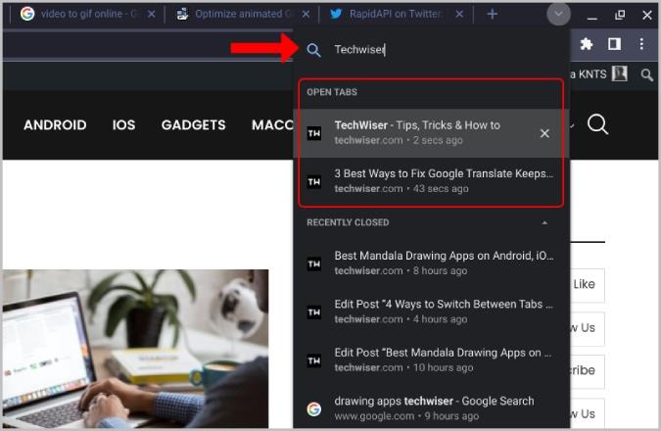661x431 pixels.
Task: Open the GADGETS site menu
Action: point(194,124)
